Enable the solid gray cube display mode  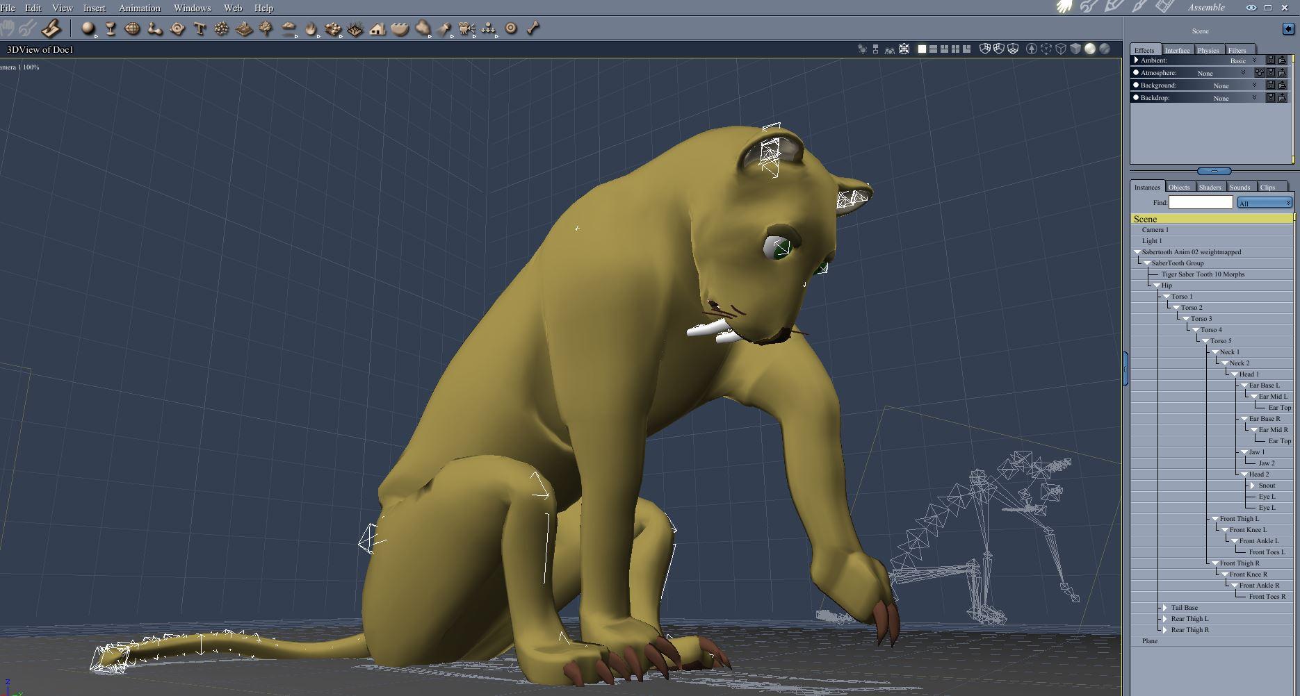(1075, 49)
